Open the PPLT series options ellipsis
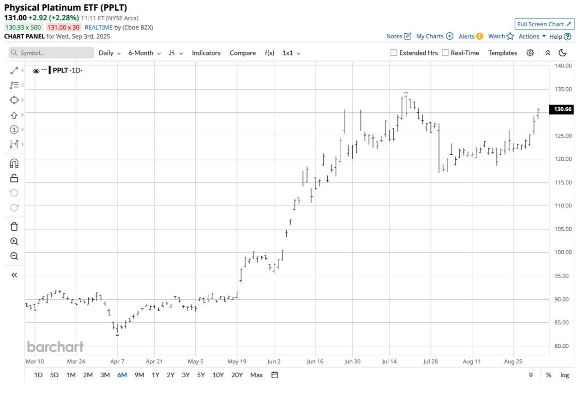This screenshot has height=399, width=583. click(x=44, y=70)
